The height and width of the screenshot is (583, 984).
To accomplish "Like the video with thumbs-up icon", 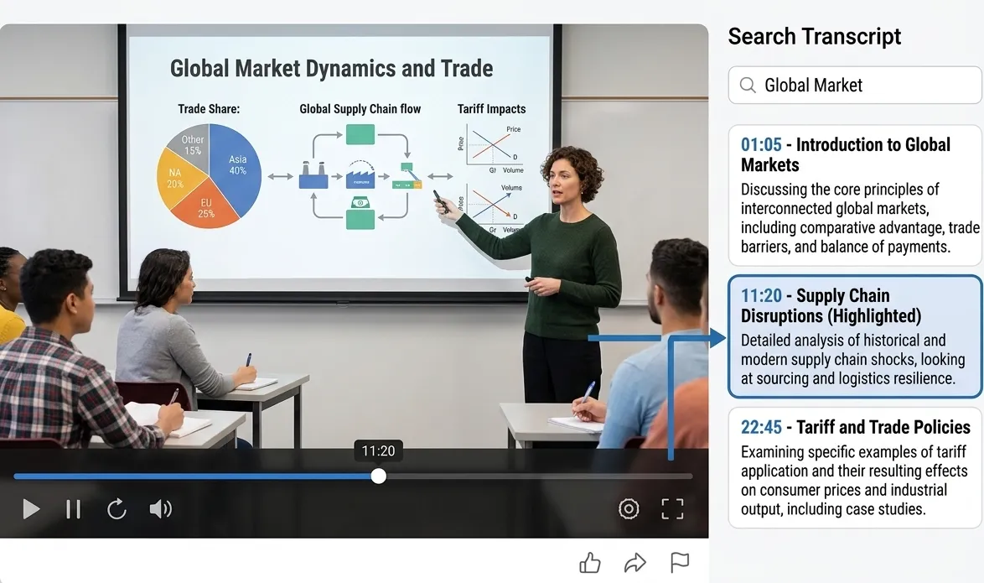I will click(590, 562).
